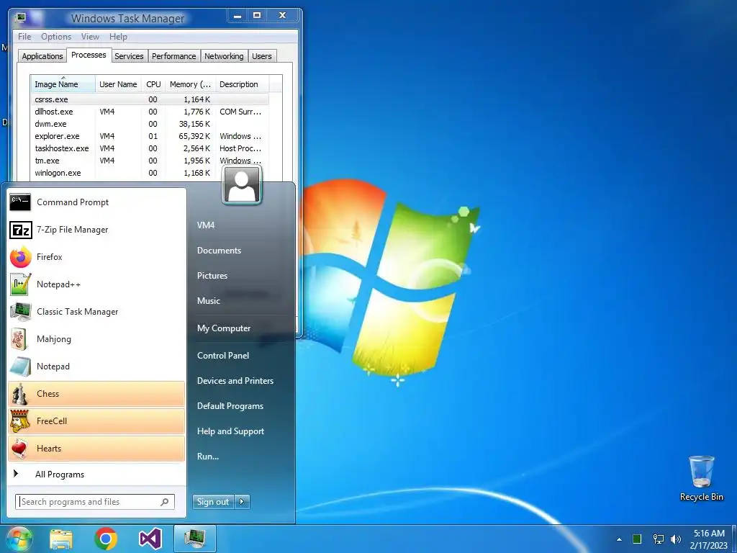The width and height of the screenshot is (737, 553).
Task: Click the green CPU meter tray icon
Action: [637, 539]
